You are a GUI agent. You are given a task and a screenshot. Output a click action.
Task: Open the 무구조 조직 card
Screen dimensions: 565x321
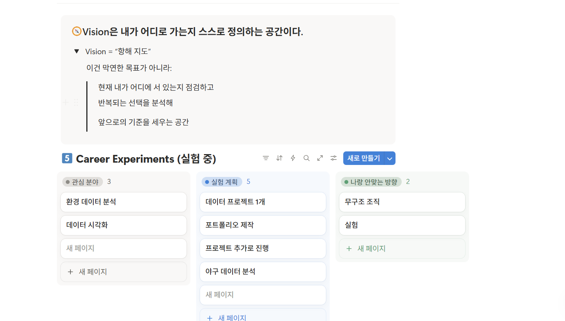pos(402,202)
